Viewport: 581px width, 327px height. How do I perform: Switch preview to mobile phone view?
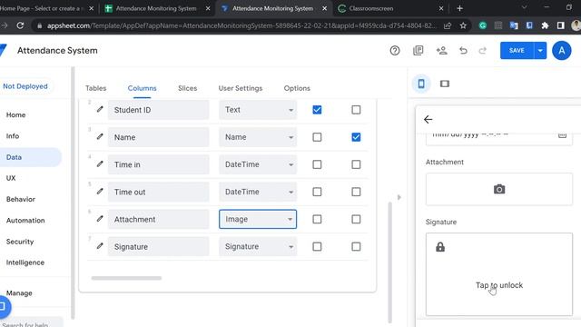pyautogui.click(x=421, y=84)
